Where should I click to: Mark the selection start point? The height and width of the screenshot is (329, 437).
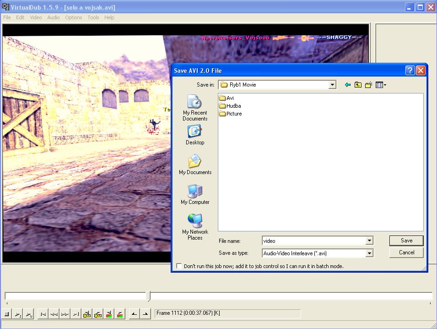135,314
